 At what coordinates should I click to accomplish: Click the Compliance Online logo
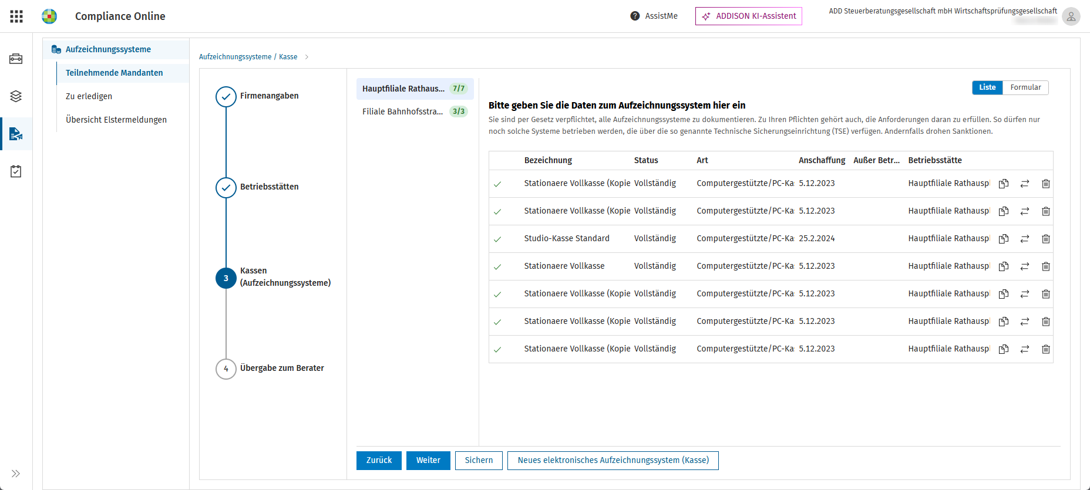point(49,16)
